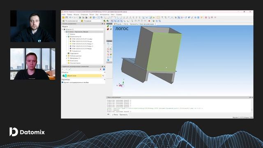Select the ГЕОМ Скоба component in the tree
The image size is (263, 148).
pyautogui.click(x=82, y=39)
